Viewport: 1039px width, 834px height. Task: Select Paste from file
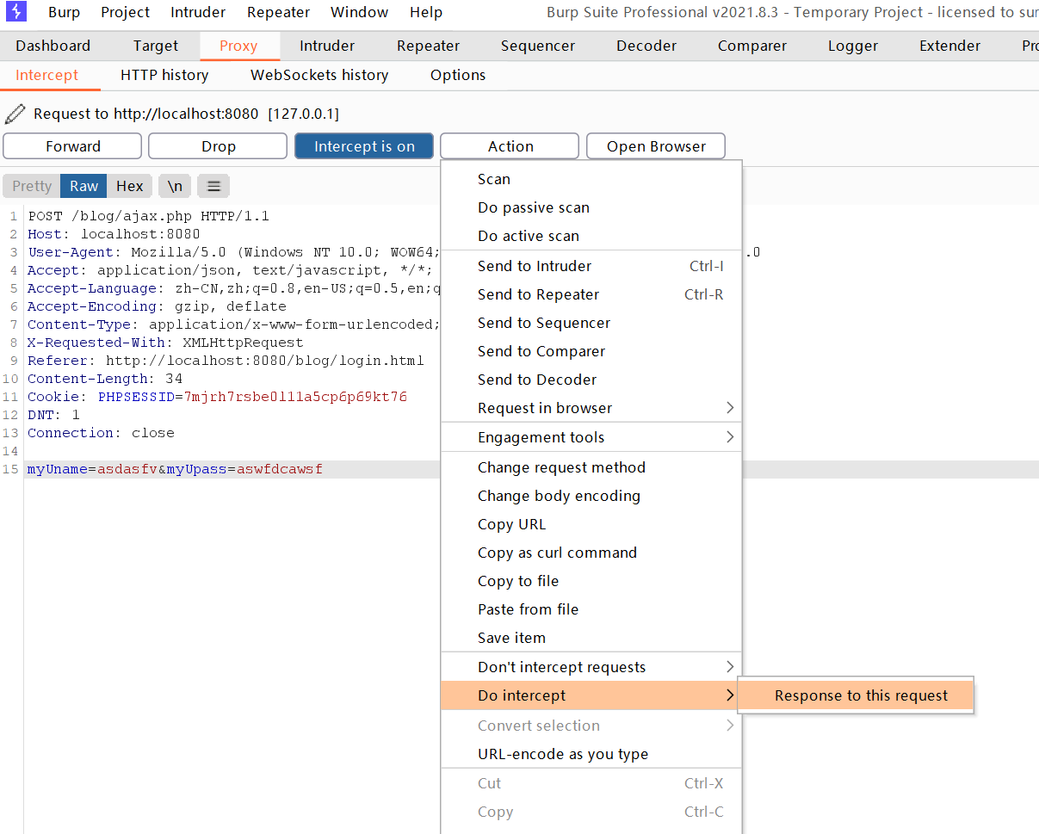[x=591, y=609]
